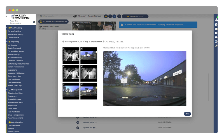Open Current Fleet Status in sidebar
The height and width of the screenshot is (139, 224).
tap(16, 51)
